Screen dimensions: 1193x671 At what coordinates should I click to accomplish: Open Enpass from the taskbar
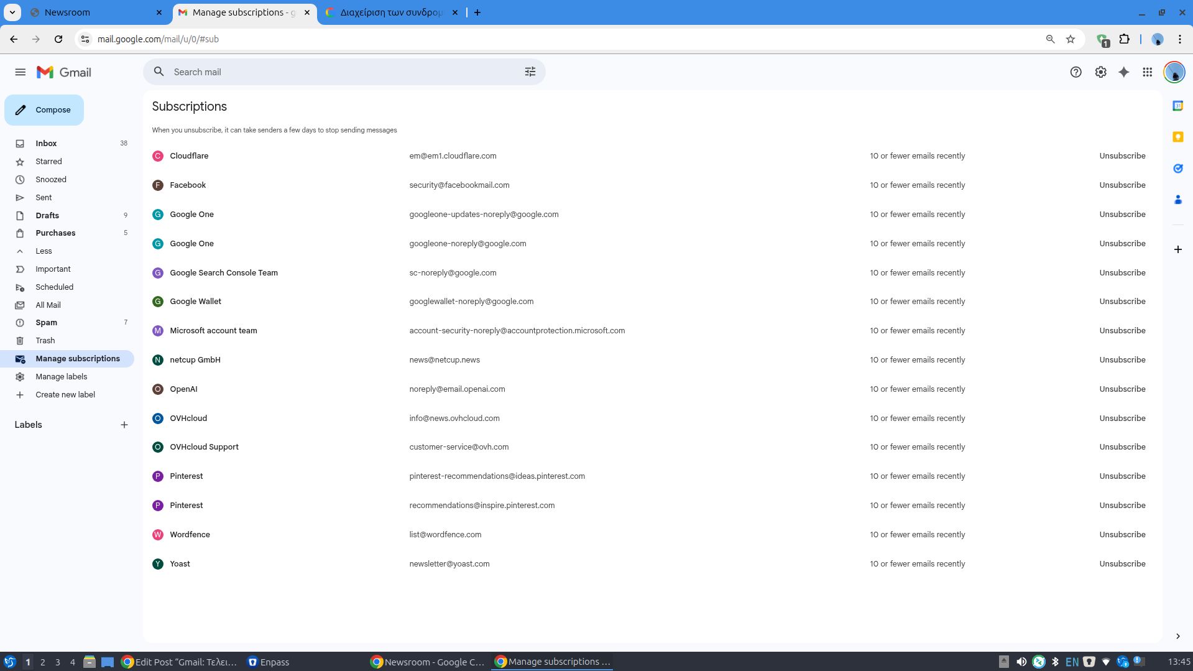click(x=269, y=662)
